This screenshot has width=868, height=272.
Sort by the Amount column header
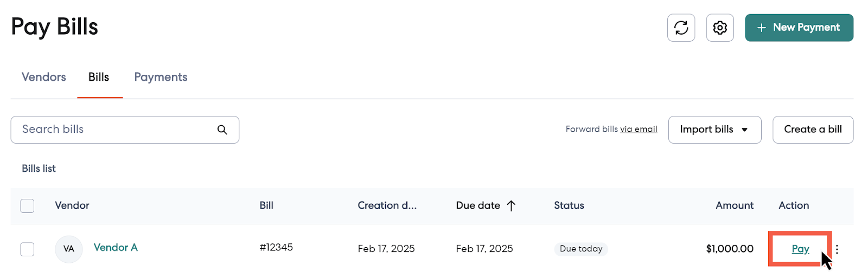point(734,205)
